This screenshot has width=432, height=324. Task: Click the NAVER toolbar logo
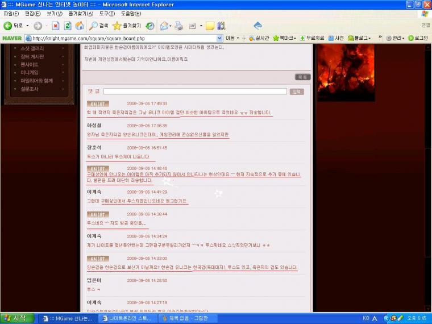click(12, 38)
